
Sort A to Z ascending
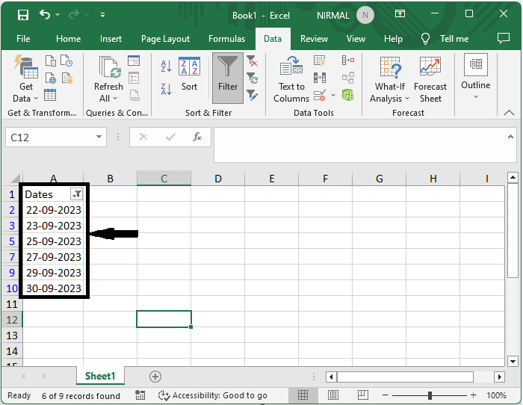pyautogui.click(x=166, y=66)
